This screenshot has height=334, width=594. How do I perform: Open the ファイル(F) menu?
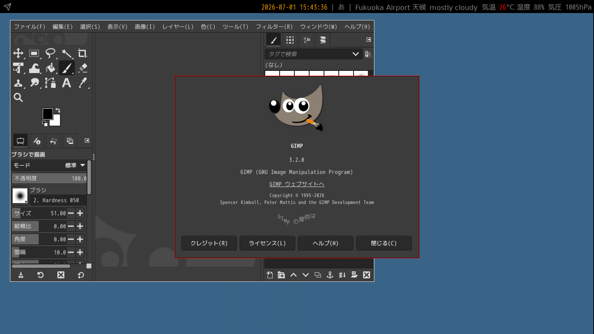pyautogui.click(x=30, y=27)
